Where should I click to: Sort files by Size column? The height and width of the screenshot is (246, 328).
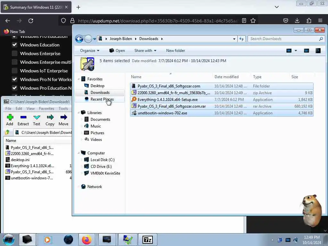point(295,77)
